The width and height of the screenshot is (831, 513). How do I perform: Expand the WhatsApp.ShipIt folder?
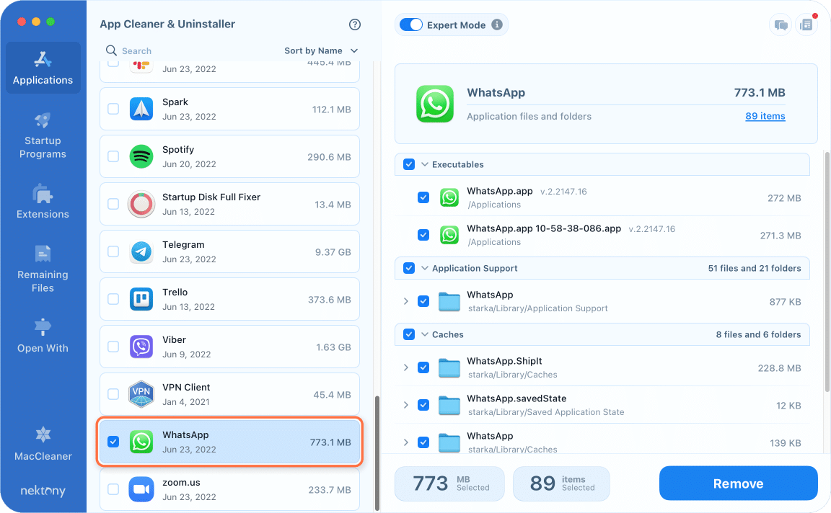(406, 367)
